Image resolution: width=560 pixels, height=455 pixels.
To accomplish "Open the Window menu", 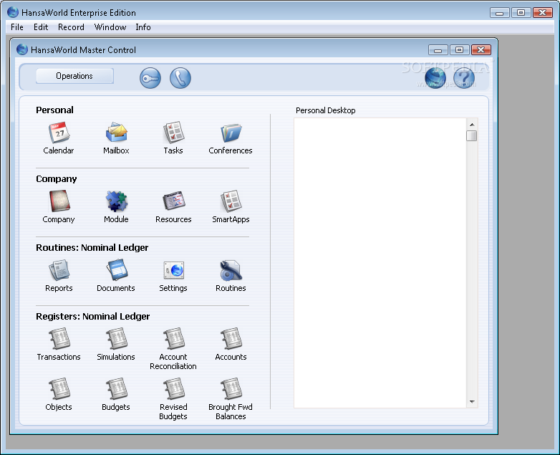I will tap(110, 27).
